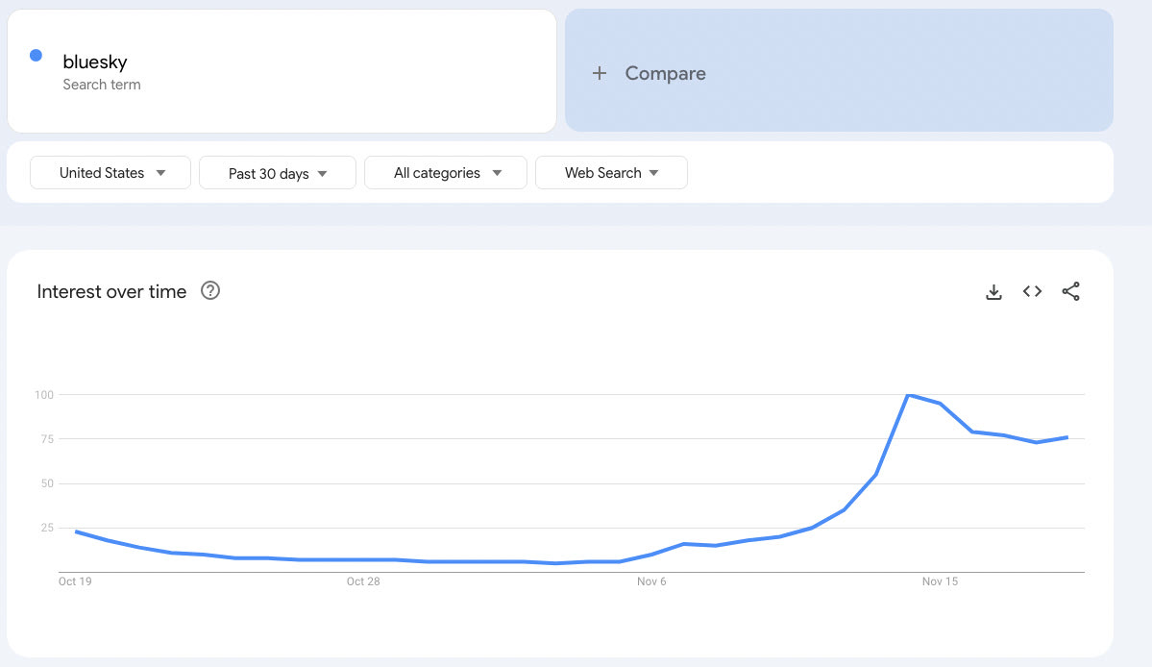Click the Nov 6 axis label
The height and width of the screenshot is (667, 1152).
[651, 581]
